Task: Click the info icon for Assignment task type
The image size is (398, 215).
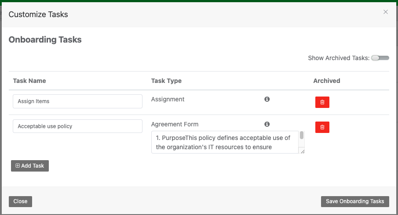Action: click(267, 99)
